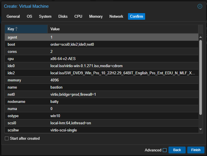
Task: Switch to the CPU tab
Action: 78,17
